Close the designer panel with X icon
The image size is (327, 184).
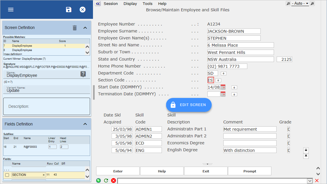coord(83,10)
